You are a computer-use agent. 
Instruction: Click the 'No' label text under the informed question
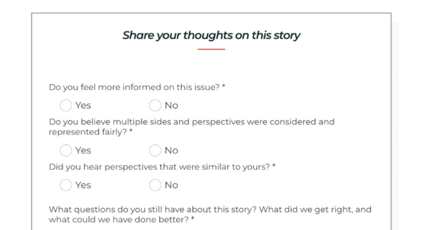pos(171,105)
